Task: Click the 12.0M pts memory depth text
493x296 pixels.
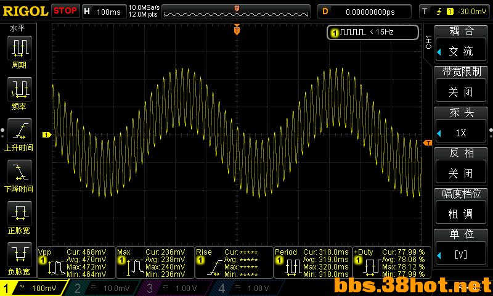Action: pyautogui.click(x=143, y=14)
